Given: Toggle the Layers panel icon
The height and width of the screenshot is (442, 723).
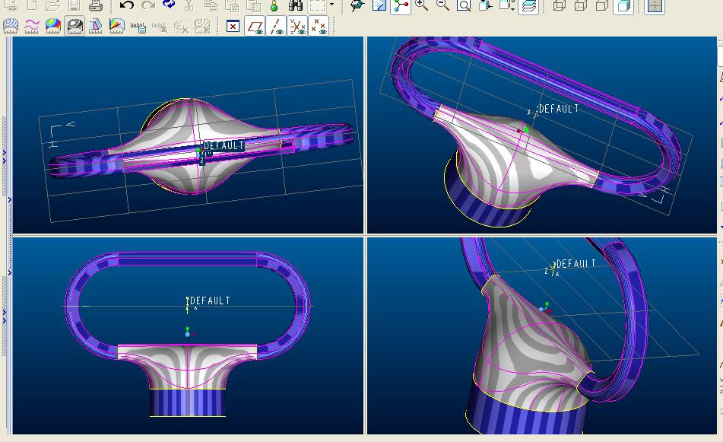Looking at the screenshot, I should 528,6.
